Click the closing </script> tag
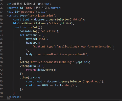This screenshot has width=122, height=101. [x=14, y=97]
